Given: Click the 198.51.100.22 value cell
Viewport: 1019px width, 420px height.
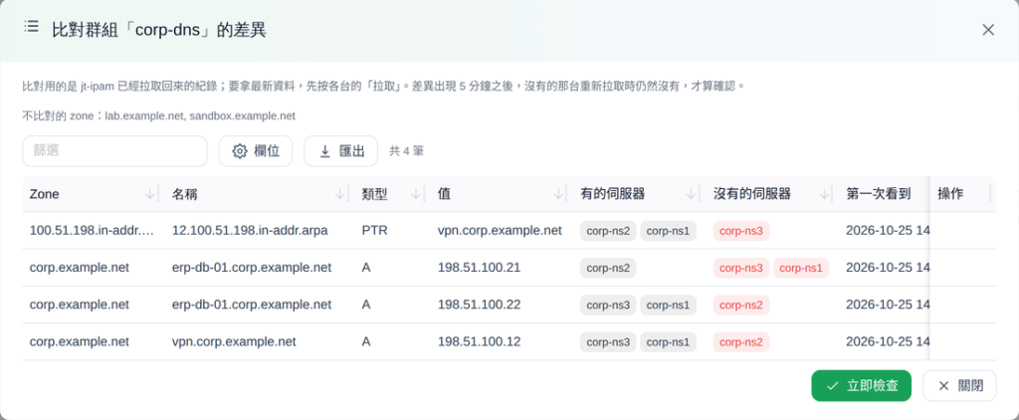Looking at the screenshot, I should 479,305.
